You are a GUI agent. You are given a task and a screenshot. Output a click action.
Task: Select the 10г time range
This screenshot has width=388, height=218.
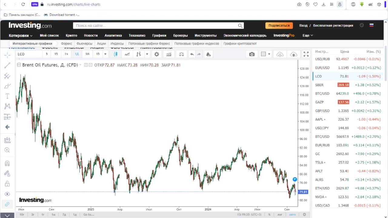coord(22,214)
